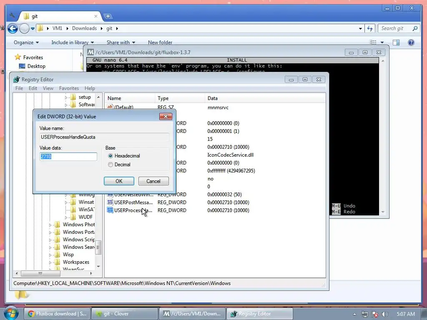
Task: Select the USERPostMessa... registry value icon
Action: tap(110, 202)
